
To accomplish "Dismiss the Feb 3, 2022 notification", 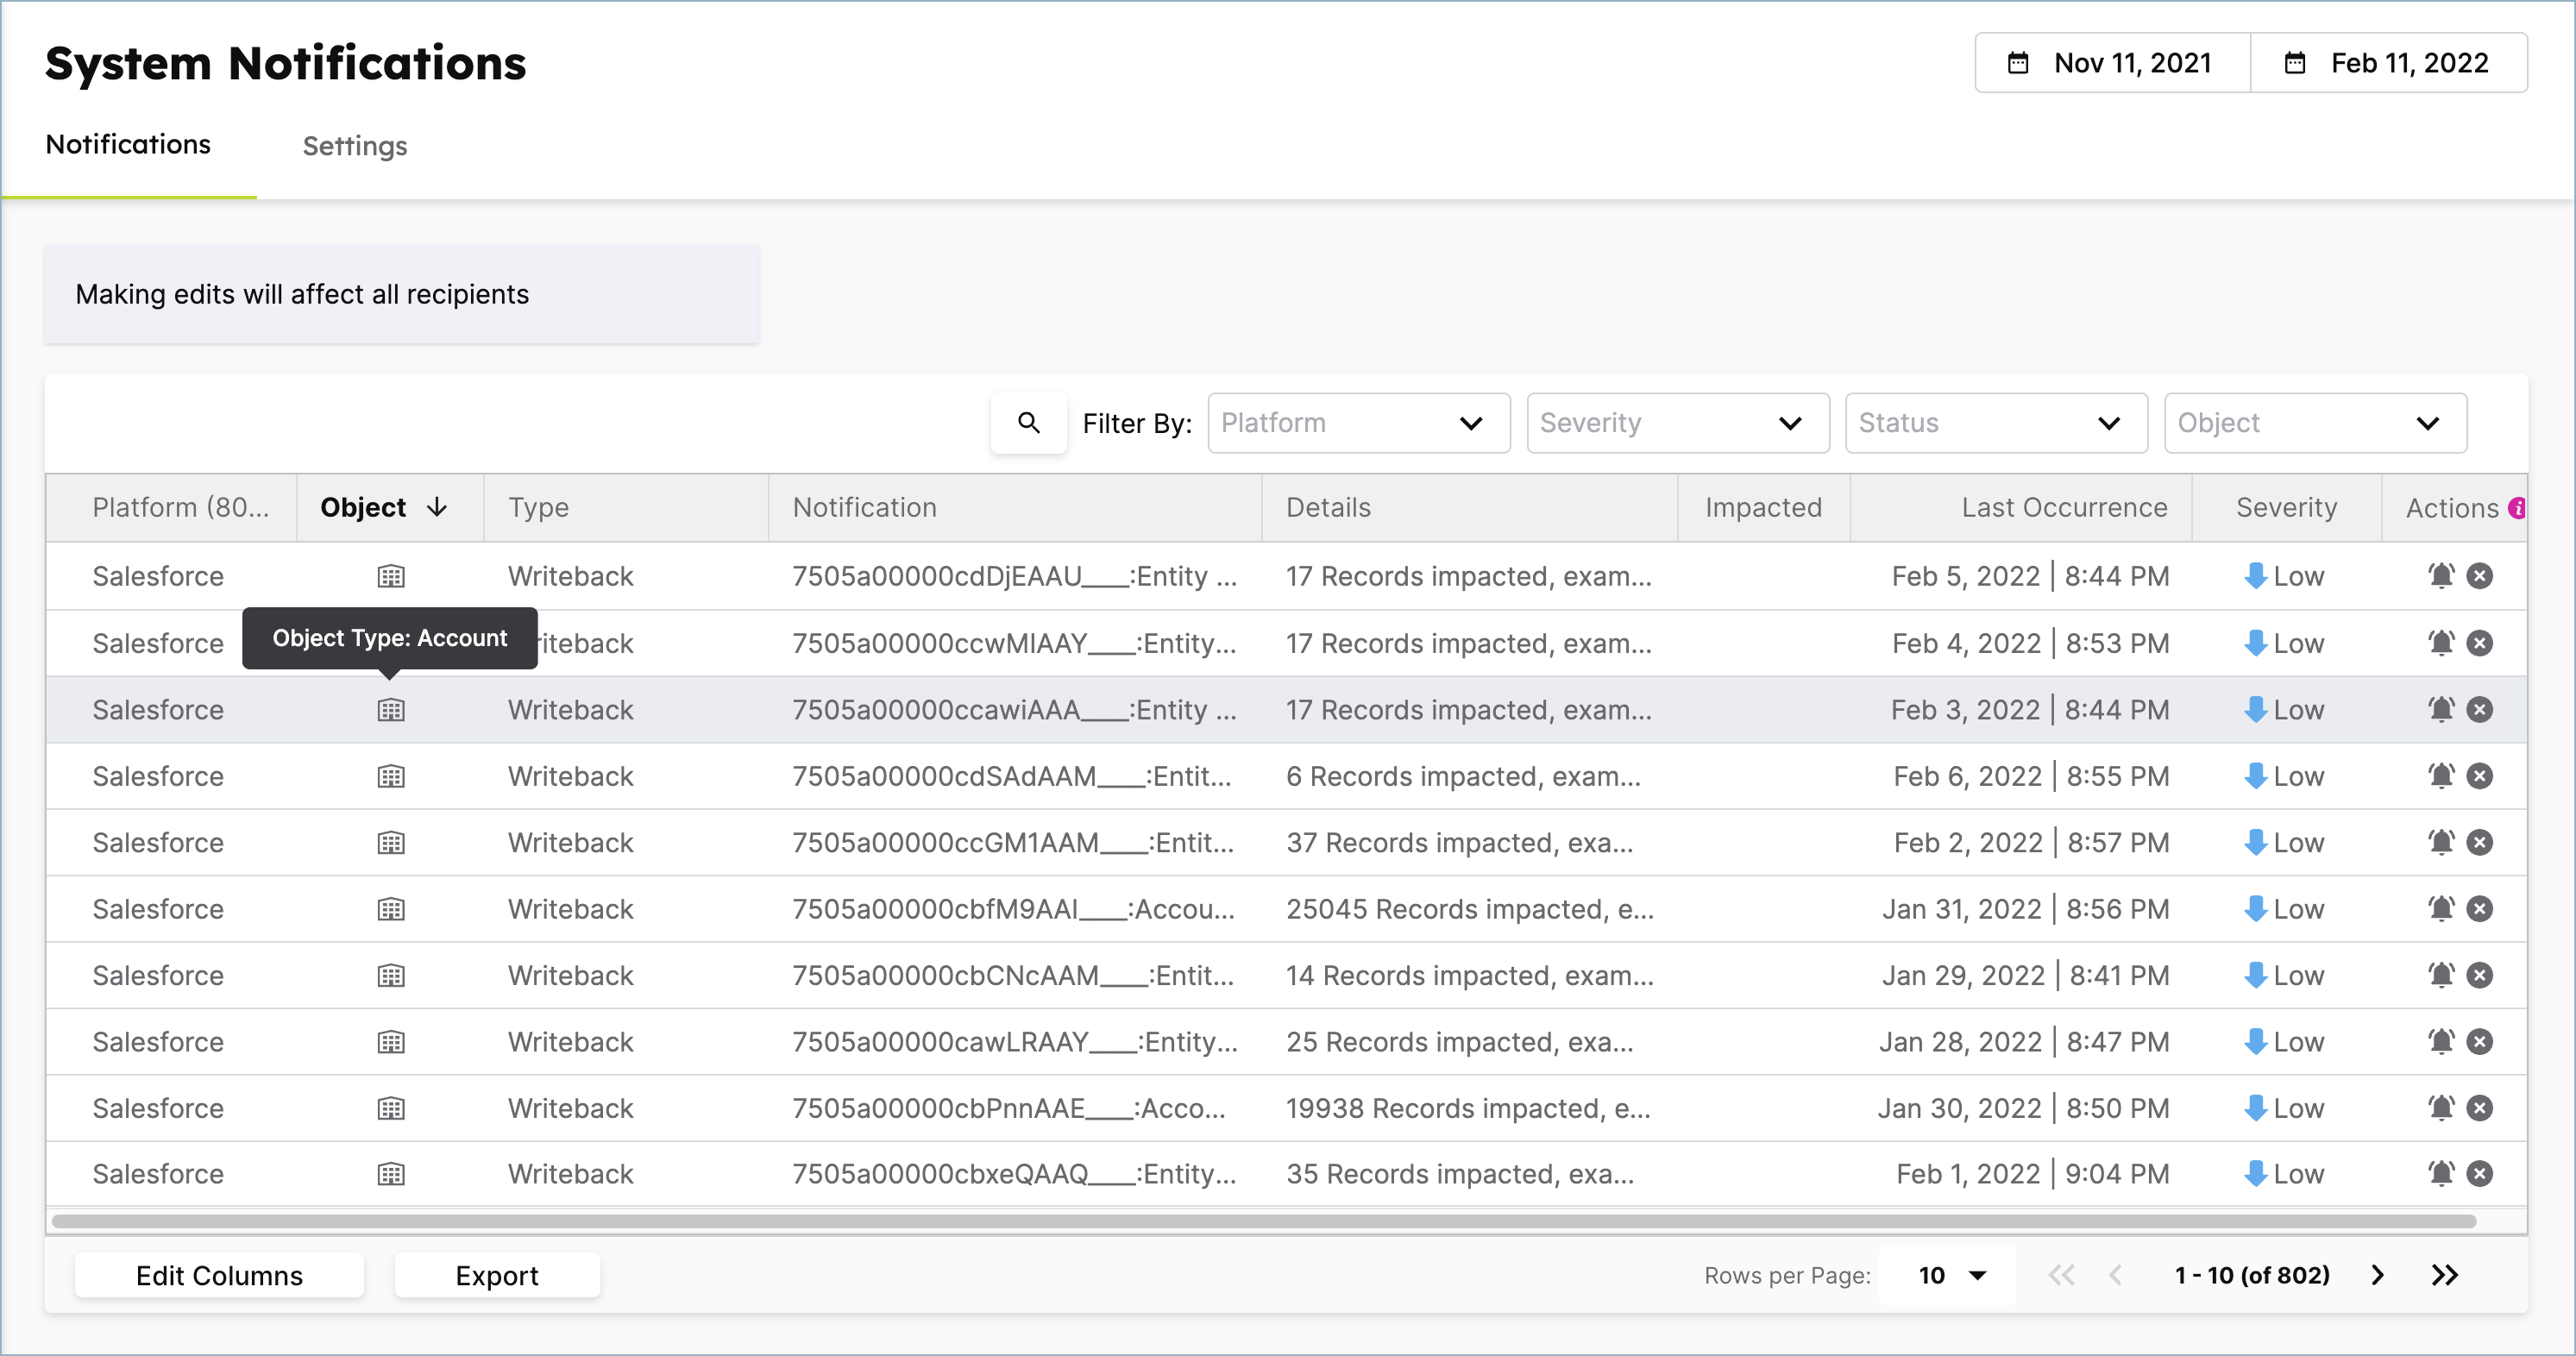I will tap(2479, 710).
